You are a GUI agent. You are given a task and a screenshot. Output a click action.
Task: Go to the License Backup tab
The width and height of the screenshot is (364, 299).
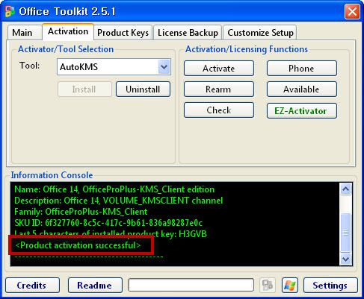(188, 33)
